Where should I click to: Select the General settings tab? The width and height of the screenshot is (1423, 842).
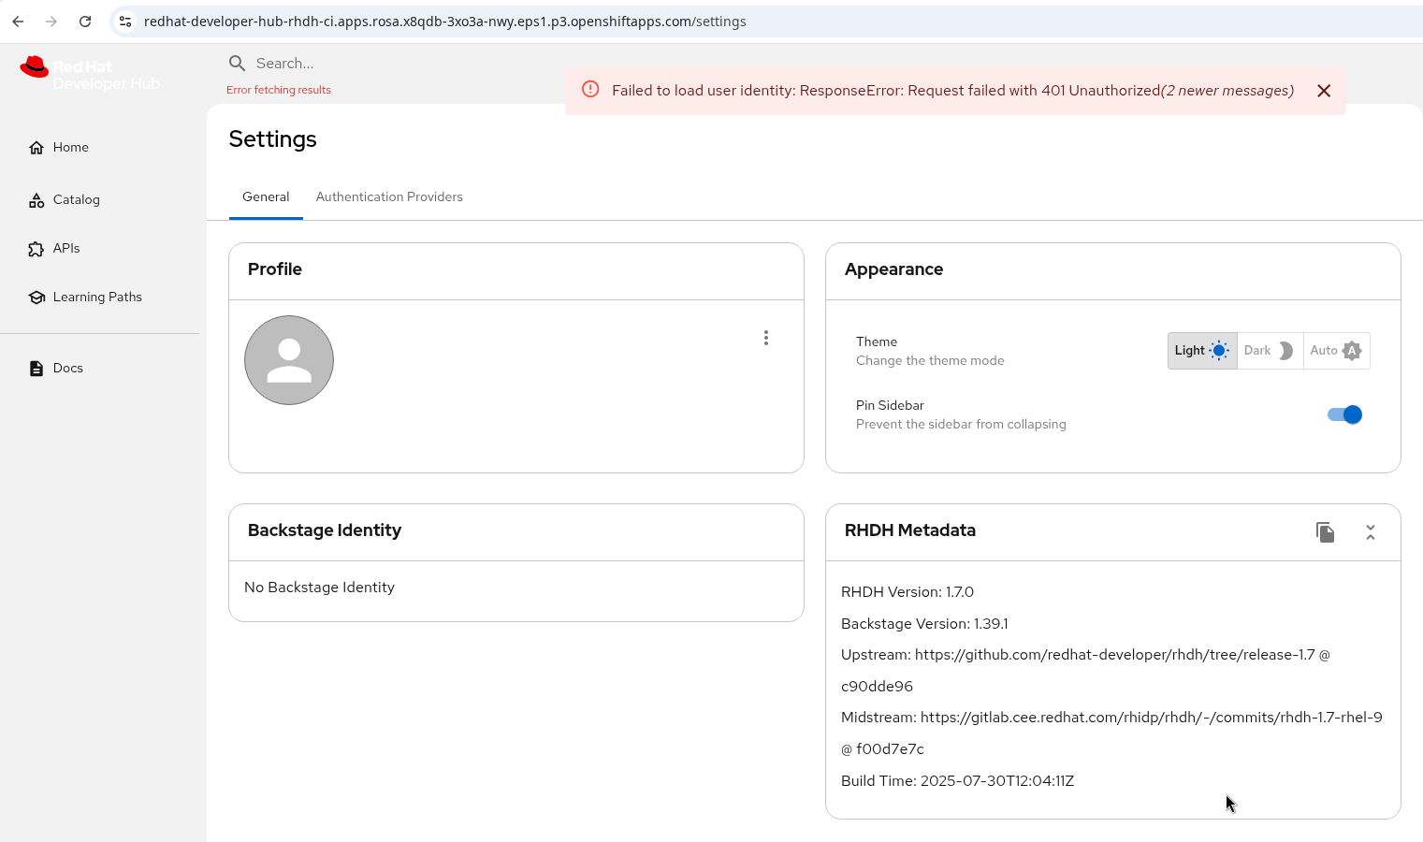(266, 197)
